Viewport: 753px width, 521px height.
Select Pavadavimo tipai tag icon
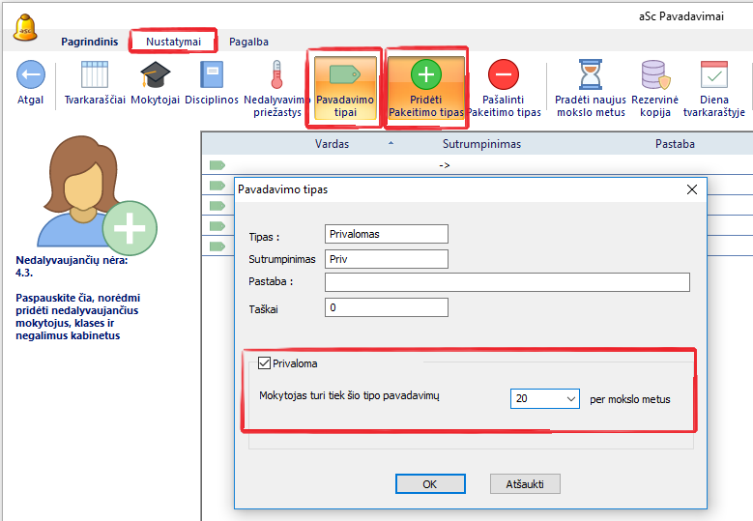[345, 74]
